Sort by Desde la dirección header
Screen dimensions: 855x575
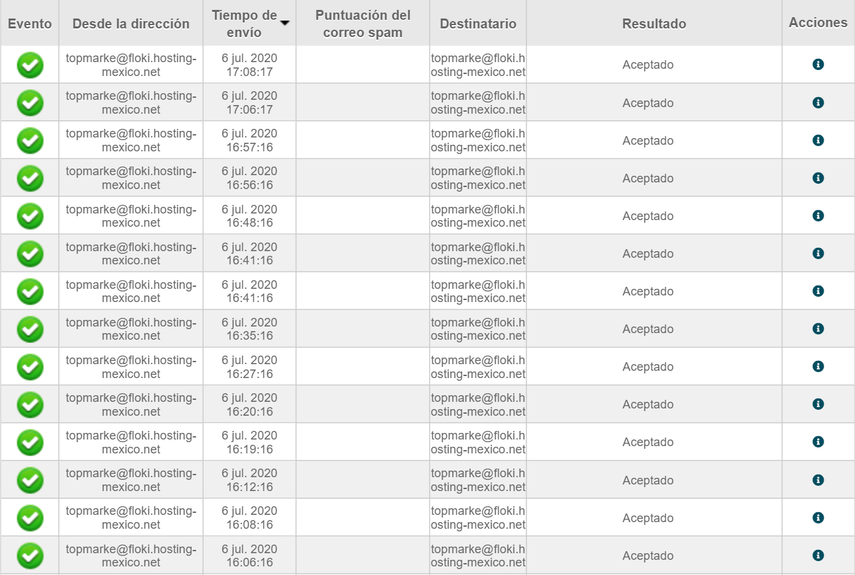[x=131, y=24]
